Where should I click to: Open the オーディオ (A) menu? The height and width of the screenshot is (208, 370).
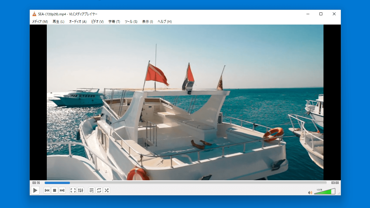(78, 22)
